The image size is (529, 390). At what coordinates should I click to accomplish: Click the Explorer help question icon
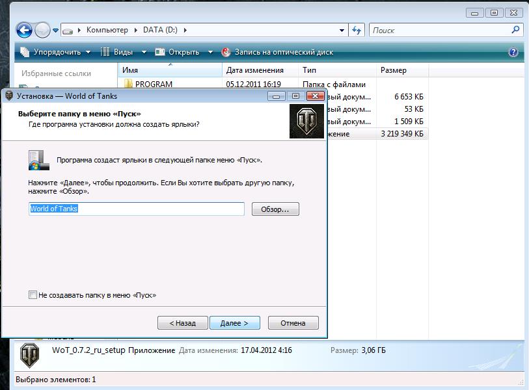(x=513, y=52)
